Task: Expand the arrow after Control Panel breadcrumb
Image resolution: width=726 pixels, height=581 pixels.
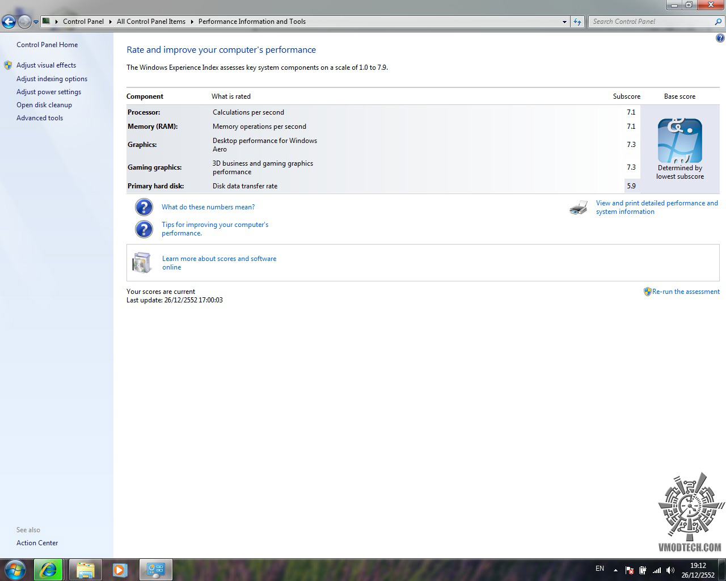Action: [110, 22]
